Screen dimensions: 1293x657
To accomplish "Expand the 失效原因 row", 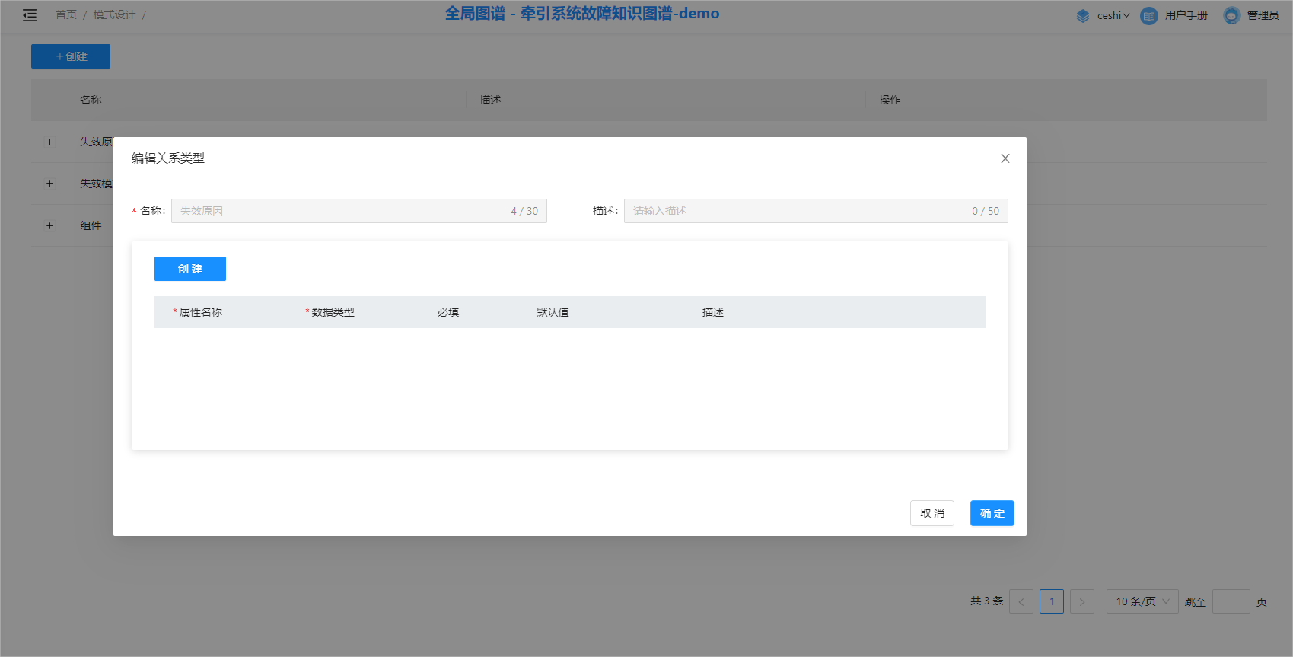I will click(x=50, y=142).
